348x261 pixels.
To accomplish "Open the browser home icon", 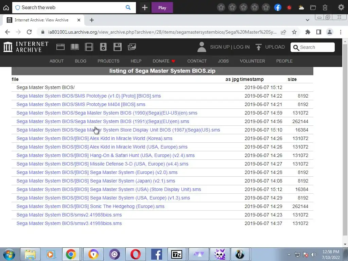I will coord(6,8).
